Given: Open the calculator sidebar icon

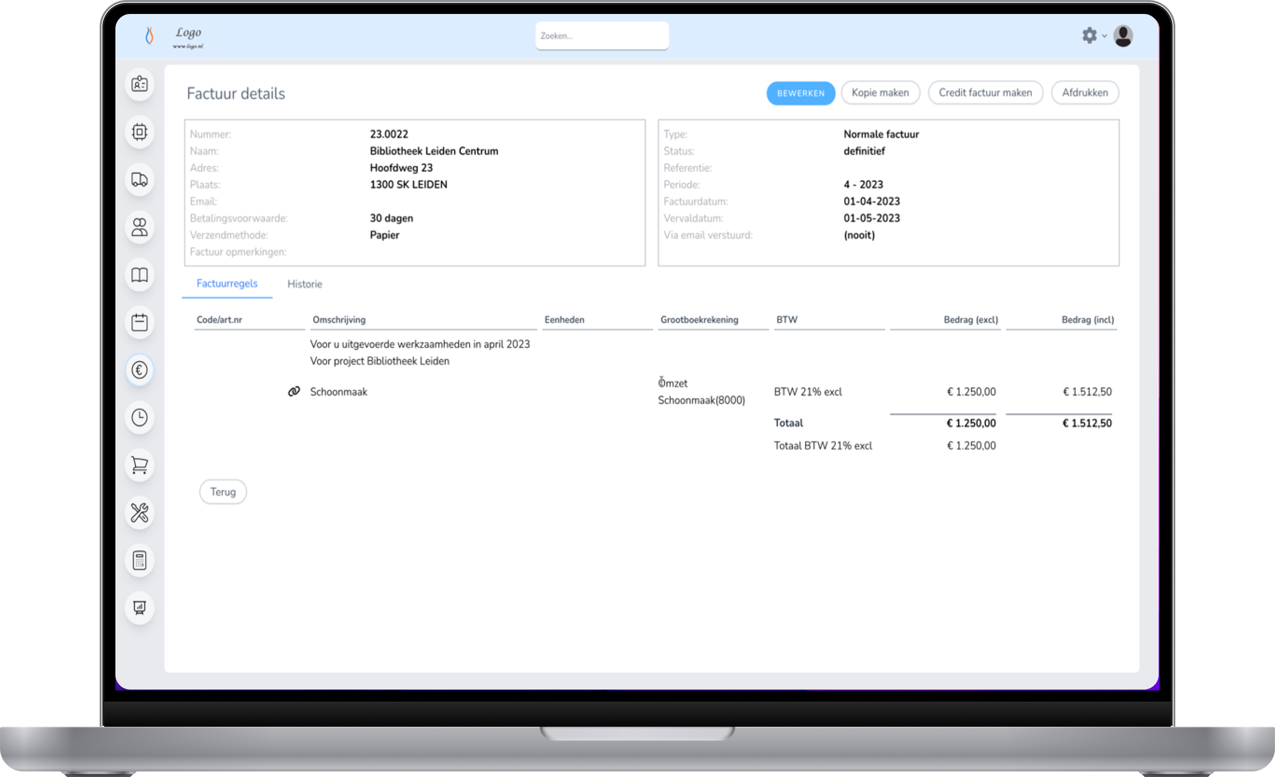Looking at the screenshot, I should [139, 560].
